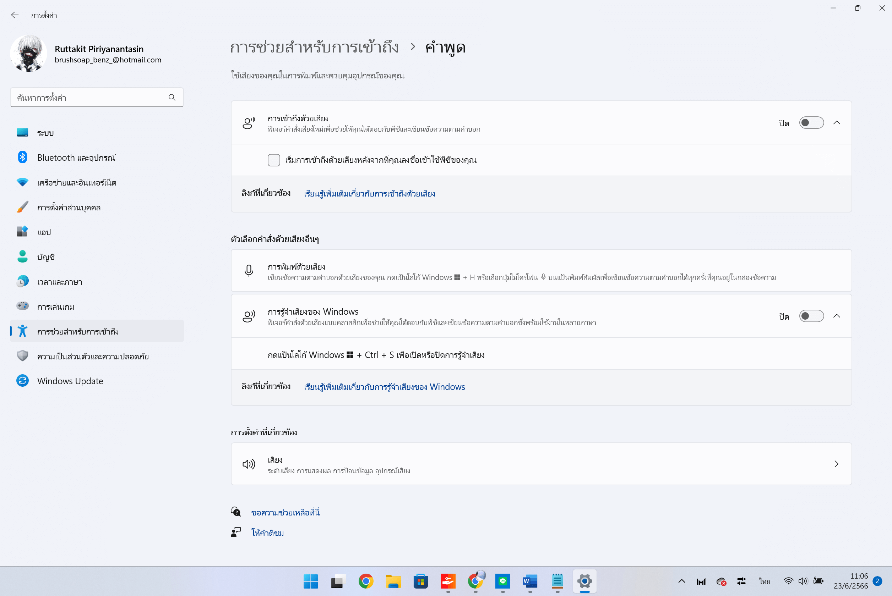Click the Get help icon at bottom
Screen dimensions: 892x596
236,512
